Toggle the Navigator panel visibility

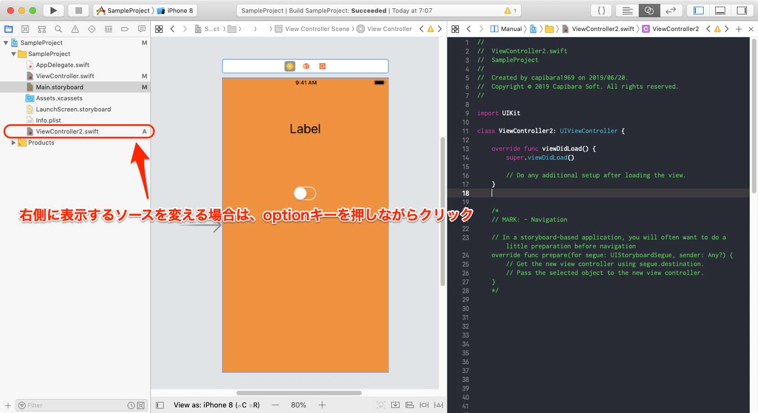pyautogui.click(x=699, y=10)
